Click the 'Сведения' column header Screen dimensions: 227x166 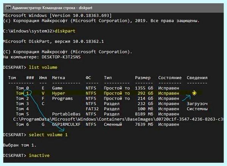tap(197, 78)
